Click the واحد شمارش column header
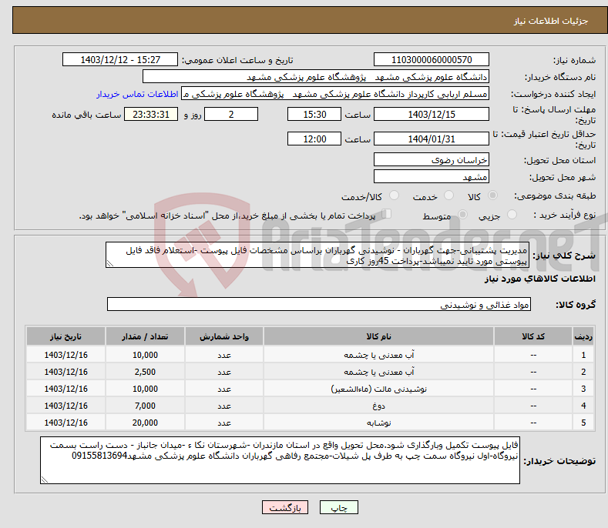Screen dimensions: 608x528 (x=224, y=336)
